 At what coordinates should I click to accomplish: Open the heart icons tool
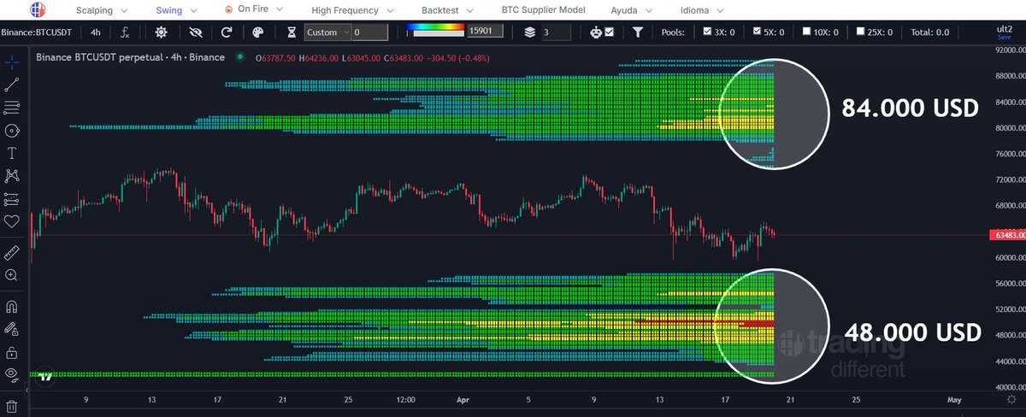tap(12, 221)
